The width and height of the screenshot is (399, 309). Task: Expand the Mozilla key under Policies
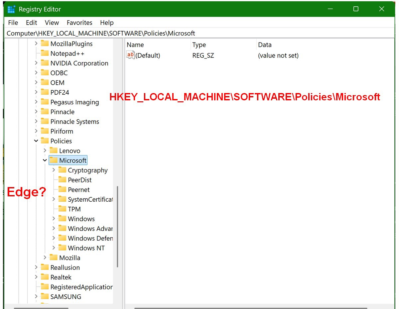coord(45,257)
